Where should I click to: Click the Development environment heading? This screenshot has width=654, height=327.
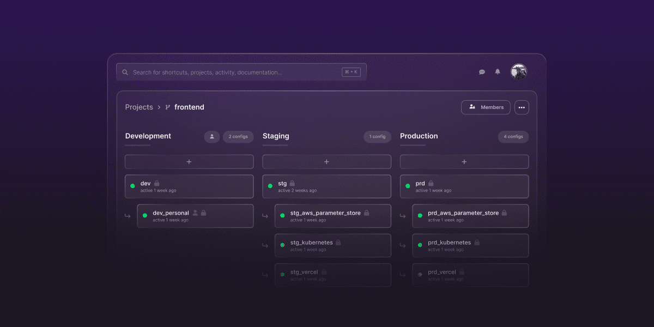[x=148, y=136]
